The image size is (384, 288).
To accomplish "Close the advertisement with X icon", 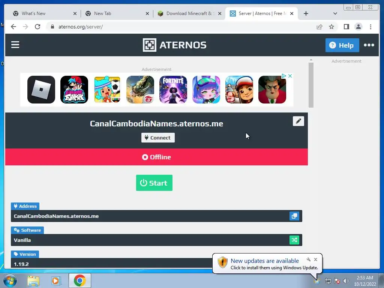I will click(x=290, y=76).
